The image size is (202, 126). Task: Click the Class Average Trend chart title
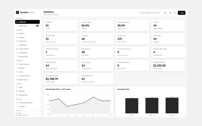pos(58,89)
